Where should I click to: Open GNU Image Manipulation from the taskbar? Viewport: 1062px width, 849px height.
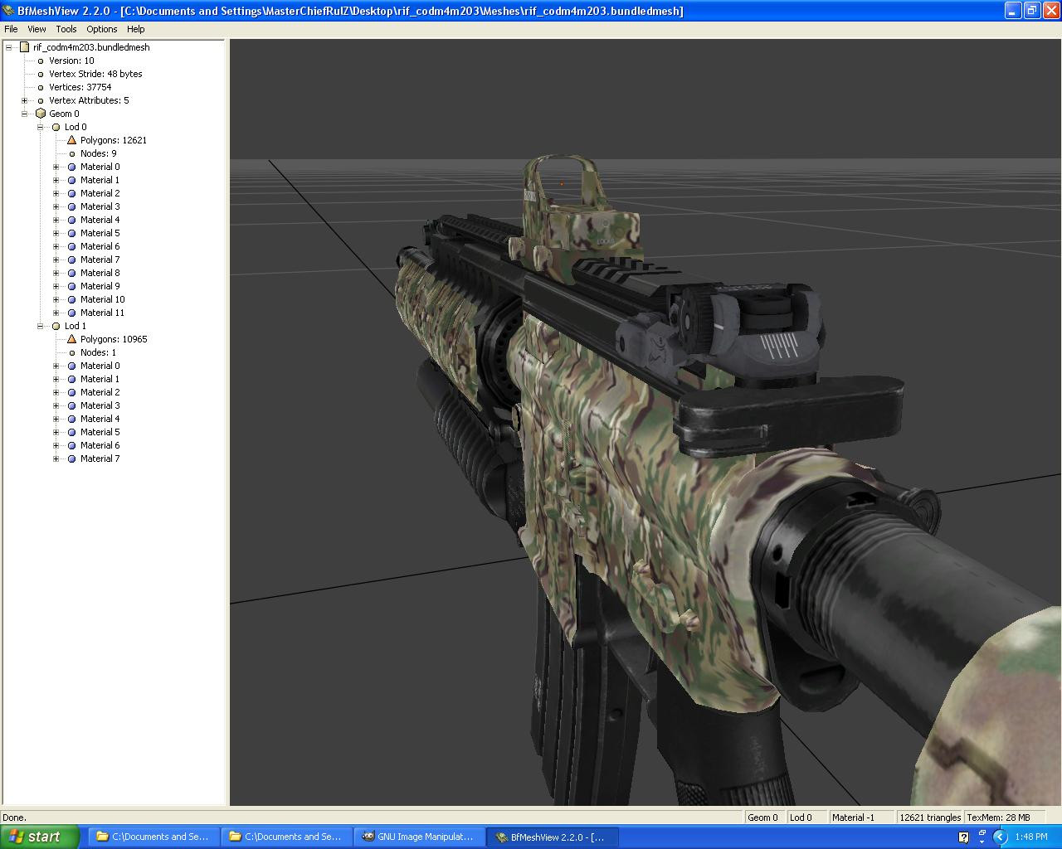[418, 837]
